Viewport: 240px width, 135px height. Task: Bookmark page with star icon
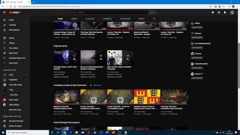211,7
